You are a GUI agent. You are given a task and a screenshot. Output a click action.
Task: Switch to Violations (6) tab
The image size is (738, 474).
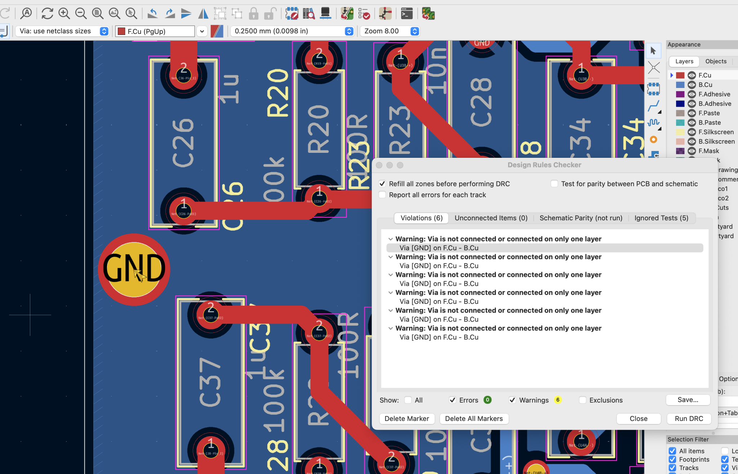(x=421, y=218)
